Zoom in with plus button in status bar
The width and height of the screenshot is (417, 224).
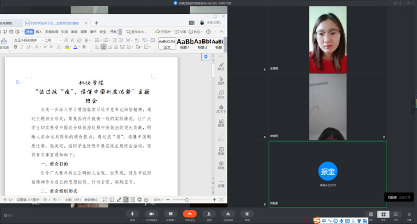[x=214, y=199]
